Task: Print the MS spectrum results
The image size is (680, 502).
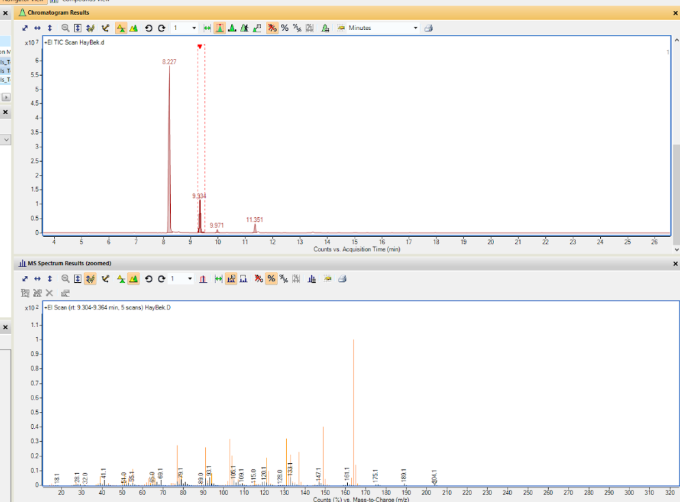Action: coord(342,279)
